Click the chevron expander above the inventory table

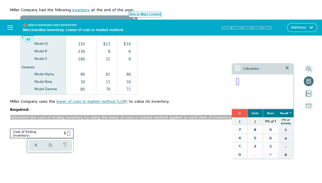28,39
